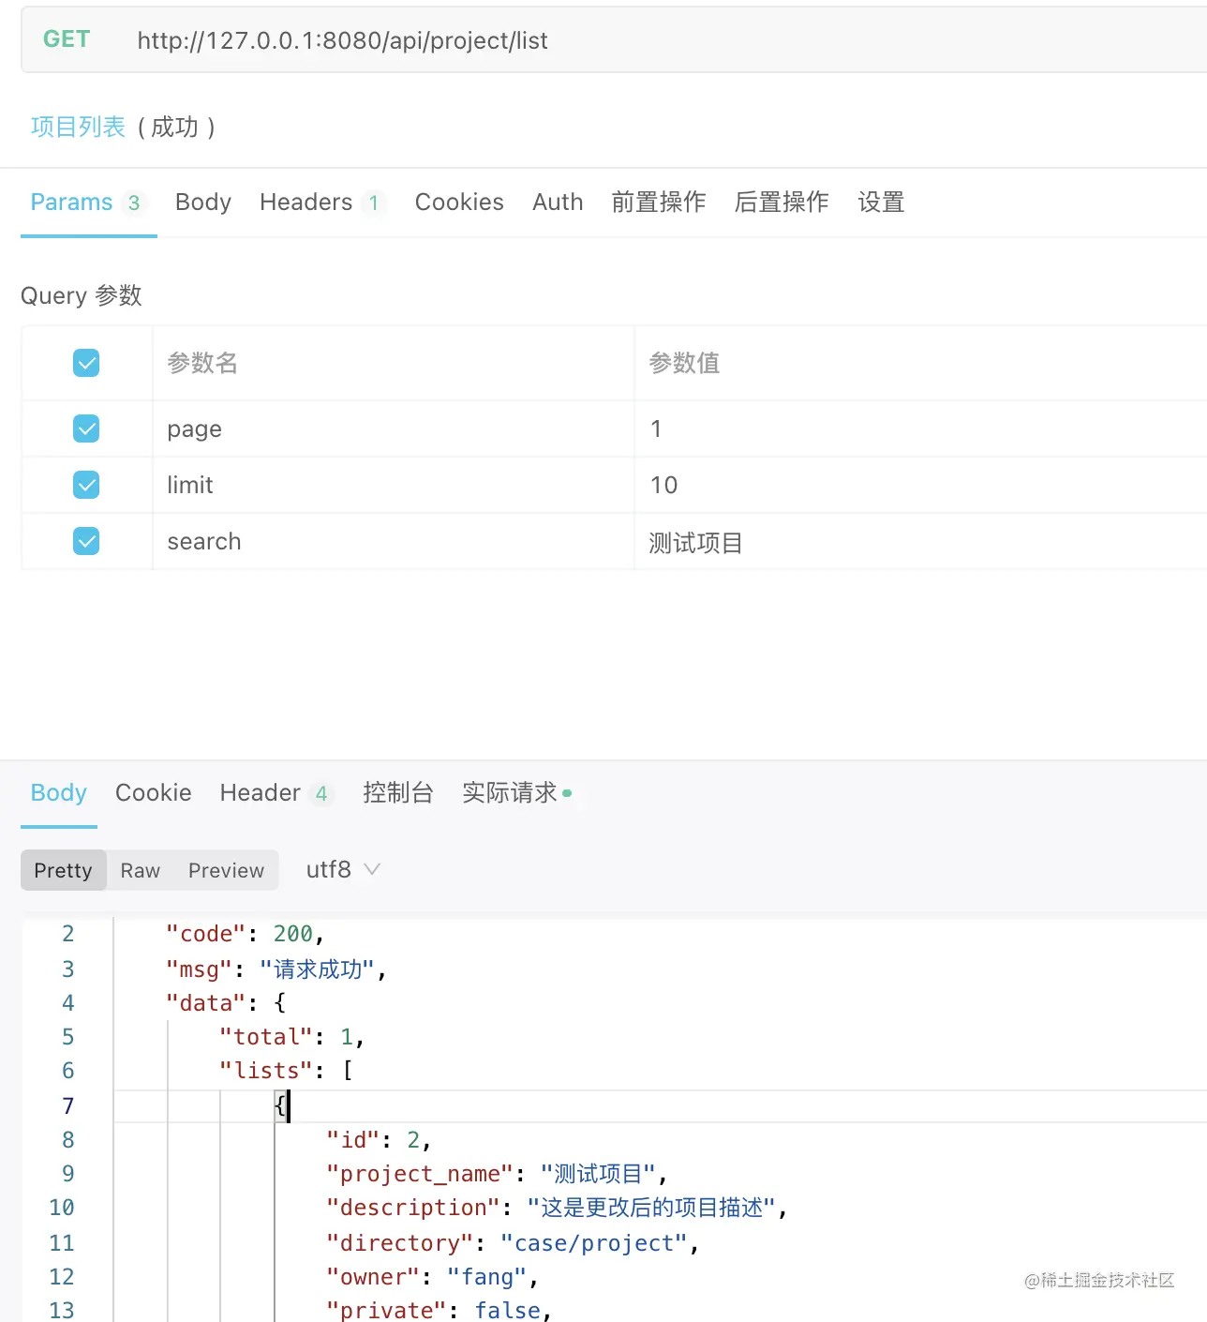Image resolution: width=1207 pixels, height=1322 pixels.
Task: Click the "total": 1 line
Action: click(x=291, y=1036)
